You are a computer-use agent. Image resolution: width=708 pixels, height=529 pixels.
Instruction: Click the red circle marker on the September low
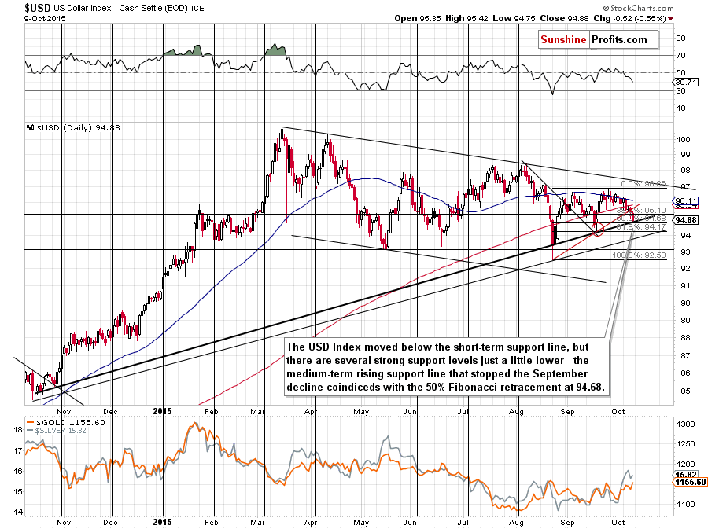(597, 230)
